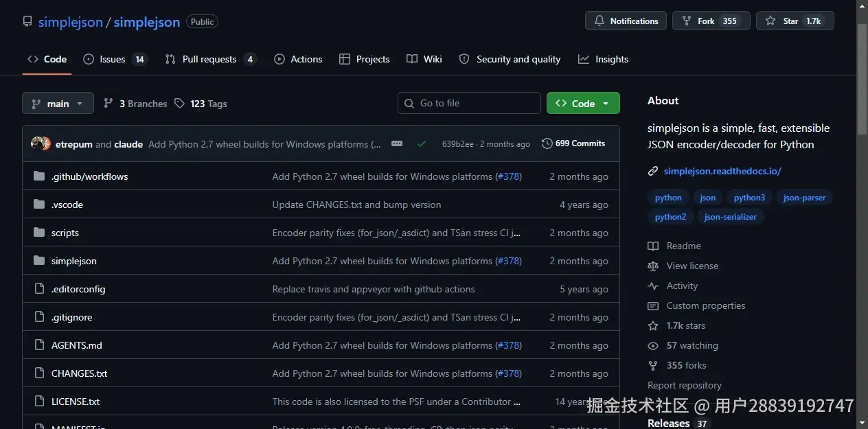Open the simplejson folder
Image resolution: width=868 pixels, height=429 pixels.
(x=74, y=261)
